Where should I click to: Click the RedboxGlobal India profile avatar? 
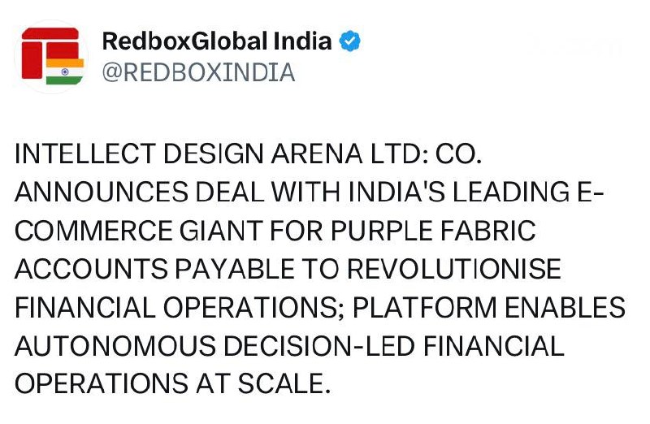[x=50, y=57]
